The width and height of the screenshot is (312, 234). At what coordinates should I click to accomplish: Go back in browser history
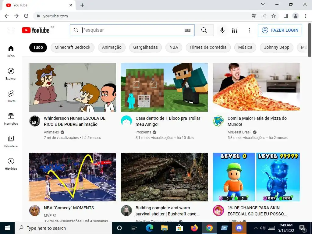[7, 16]
